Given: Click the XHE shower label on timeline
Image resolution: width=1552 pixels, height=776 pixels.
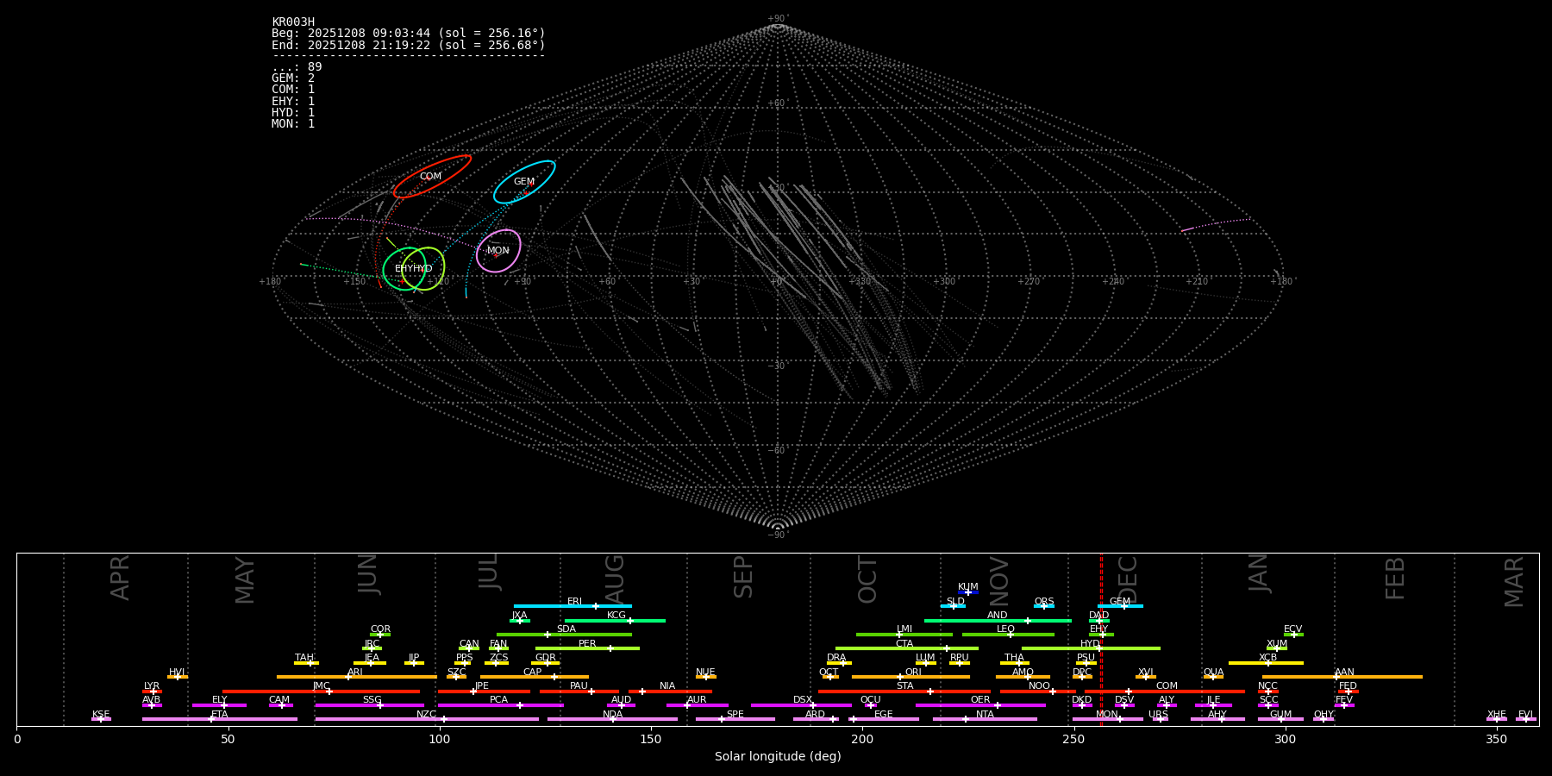Looking at the screenshot, I should (x=1497, y=715).
